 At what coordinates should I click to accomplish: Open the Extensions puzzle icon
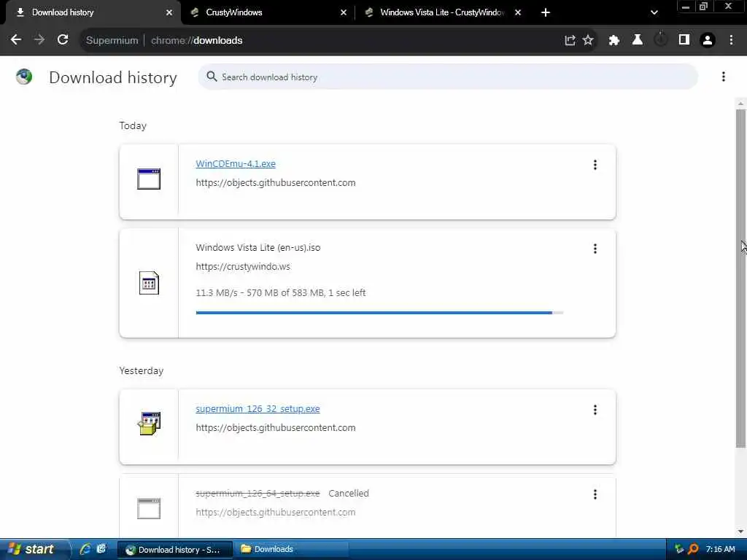coord(614,41)
